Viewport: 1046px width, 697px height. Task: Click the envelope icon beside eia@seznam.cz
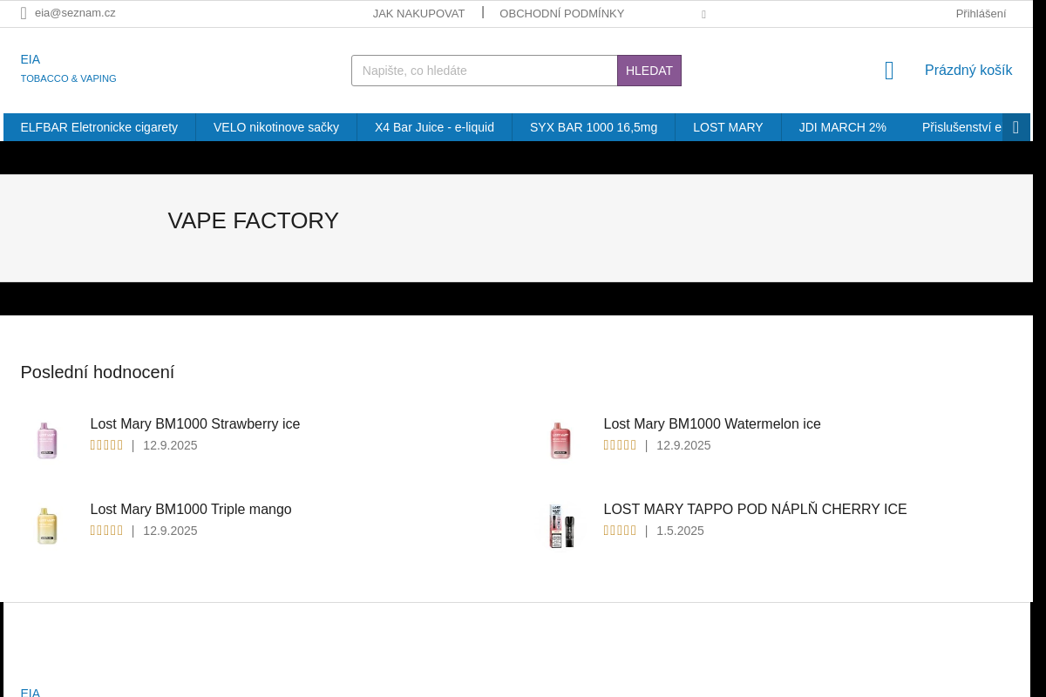tap(24, 13)
